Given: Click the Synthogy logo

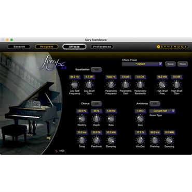Looking at the screenshot, I should pyautogui.click(x=172, y=47).
